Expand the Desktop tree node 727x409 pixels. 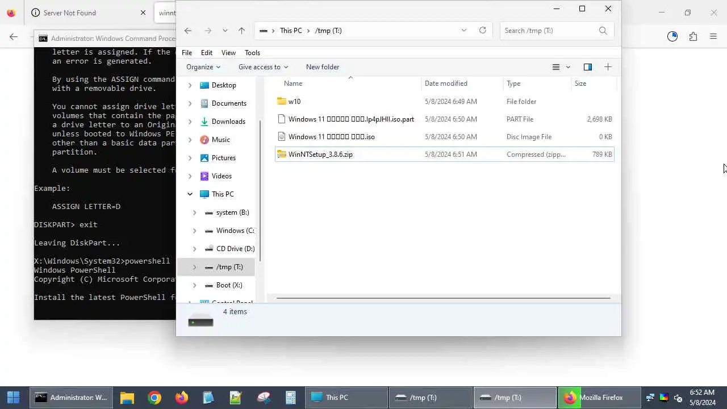coord(190,85)
